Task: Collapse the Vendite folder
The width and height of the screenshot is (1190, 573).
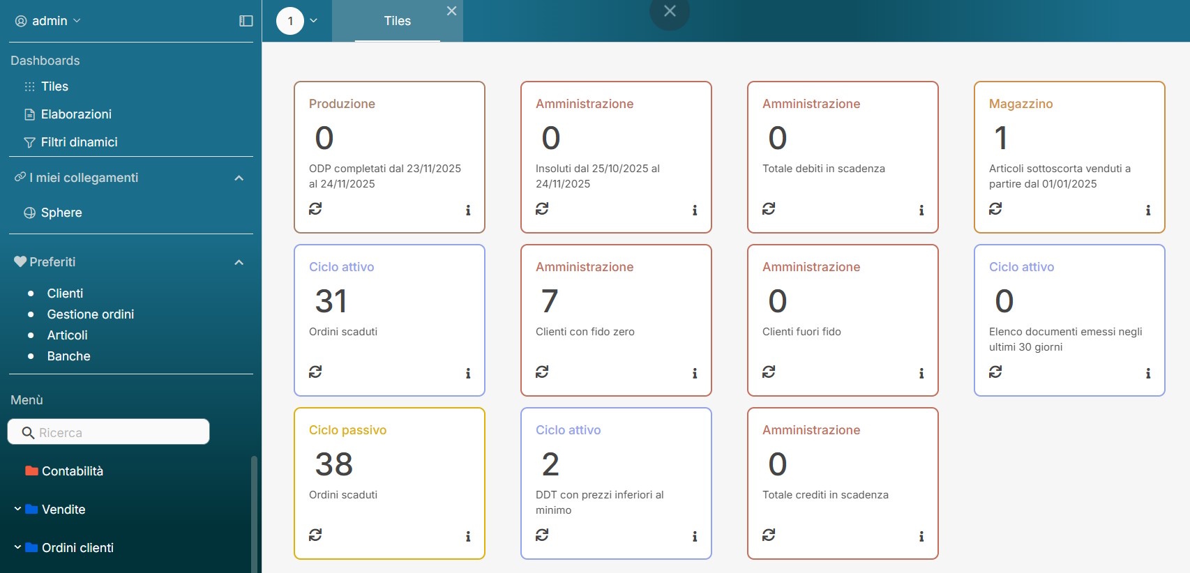Action: pos(17,509)
